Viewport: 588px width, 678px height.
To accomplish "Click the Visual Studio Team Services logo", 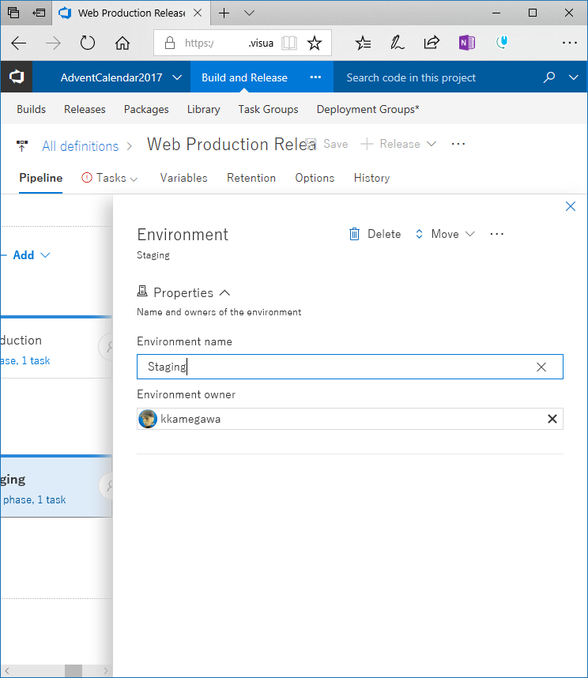I will pos(16,77).
